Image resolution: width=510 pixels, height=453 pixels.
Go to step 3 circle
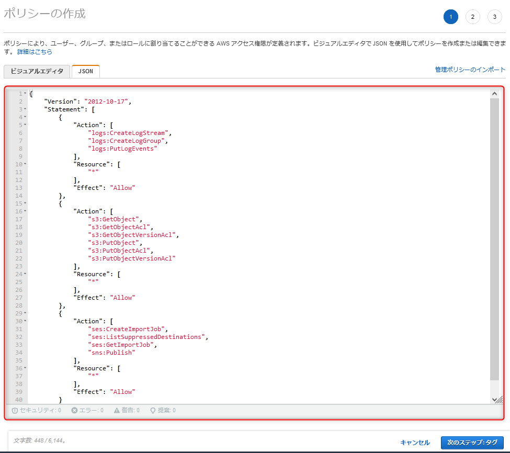(x=495, y=17)
